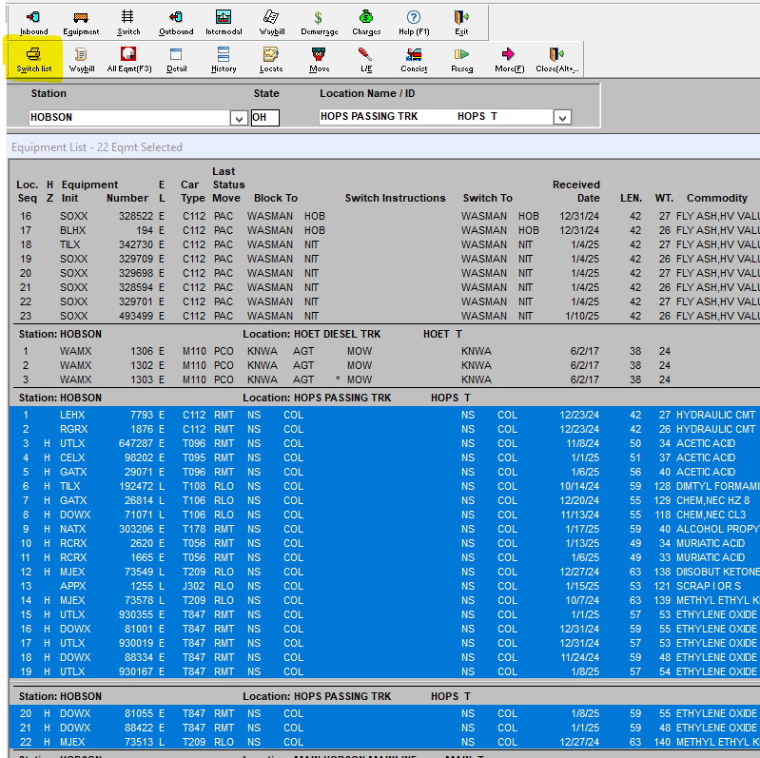Select row SOXX 328522
Image resolution: width=760 pixels, height=758 pixels.
coord(384,216)
